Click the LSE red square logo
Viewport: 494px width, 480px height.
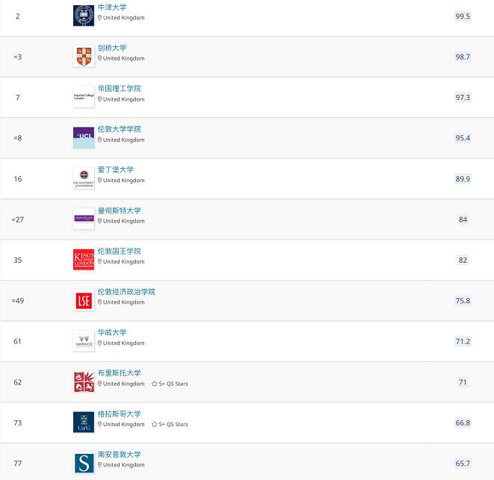click(84, 301)
